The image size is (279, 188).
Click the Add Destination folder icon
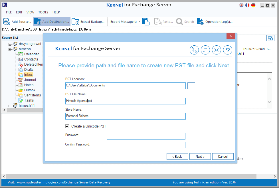37,21
